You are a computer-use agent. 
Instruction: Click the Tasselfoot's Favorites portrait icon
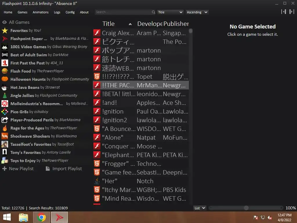pos(5,144)
